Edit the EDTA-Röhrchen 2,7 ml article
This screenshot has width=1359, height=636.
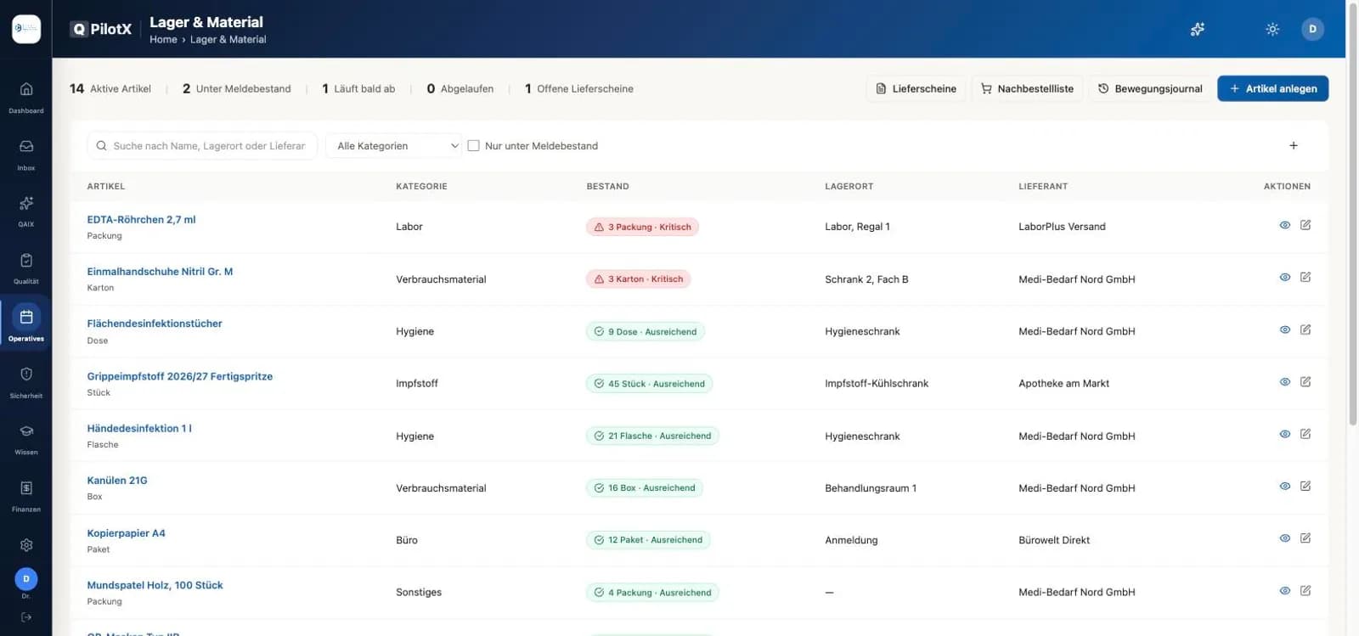point(1305,225)
